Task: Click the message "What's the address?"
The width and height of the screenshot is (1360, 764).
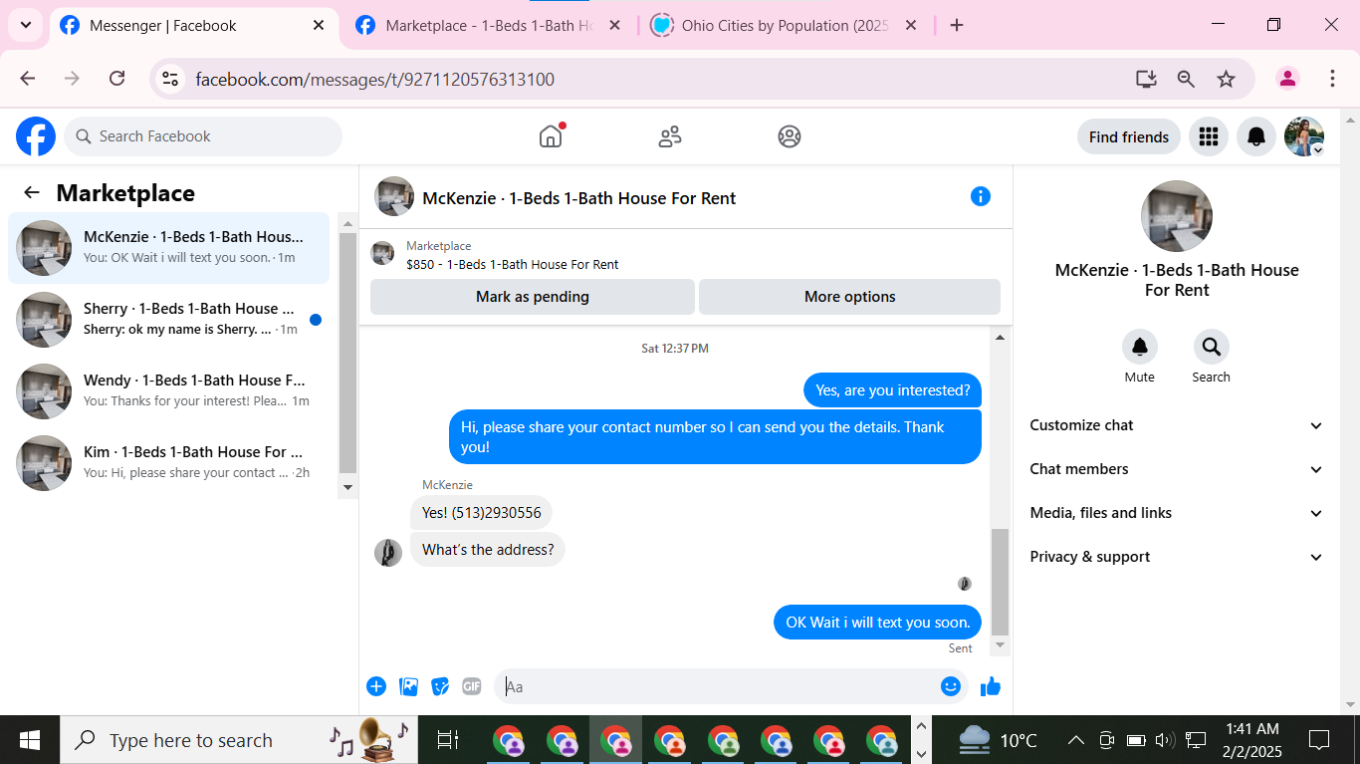Action: [488, 550]
